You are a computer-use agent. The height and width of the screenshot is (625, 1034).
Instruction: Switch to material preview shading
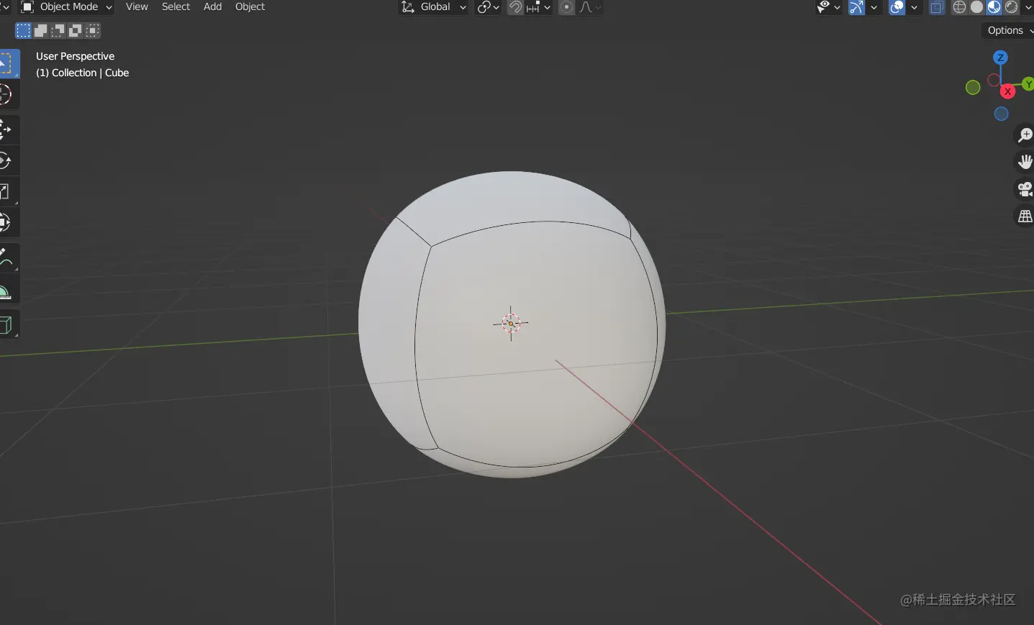(994, 7)
